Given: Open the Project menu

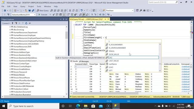Looking at the screenshot, I should pos(31,6).
